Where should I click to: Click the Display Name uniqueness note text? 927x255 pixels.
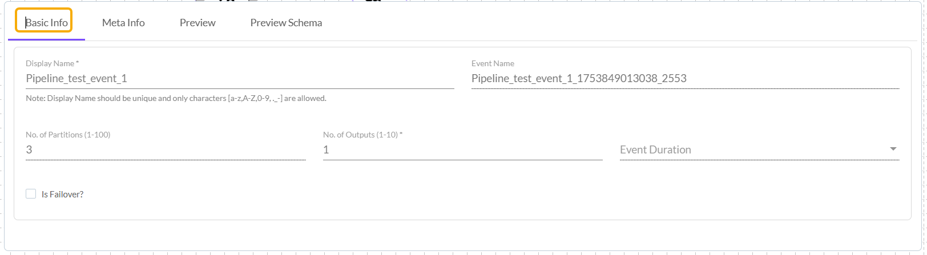pyautogui.click(x=176, y=98)
